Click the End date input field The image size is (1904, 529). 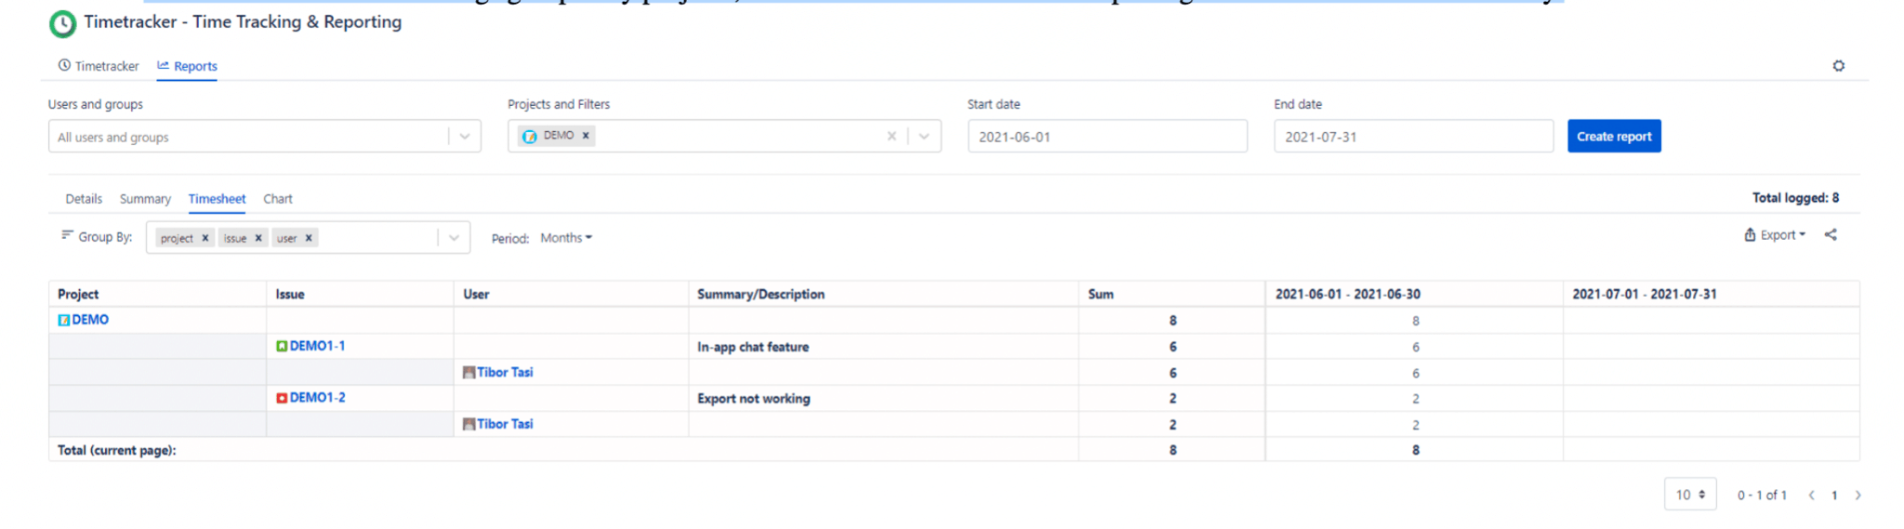click(1413, 137)
